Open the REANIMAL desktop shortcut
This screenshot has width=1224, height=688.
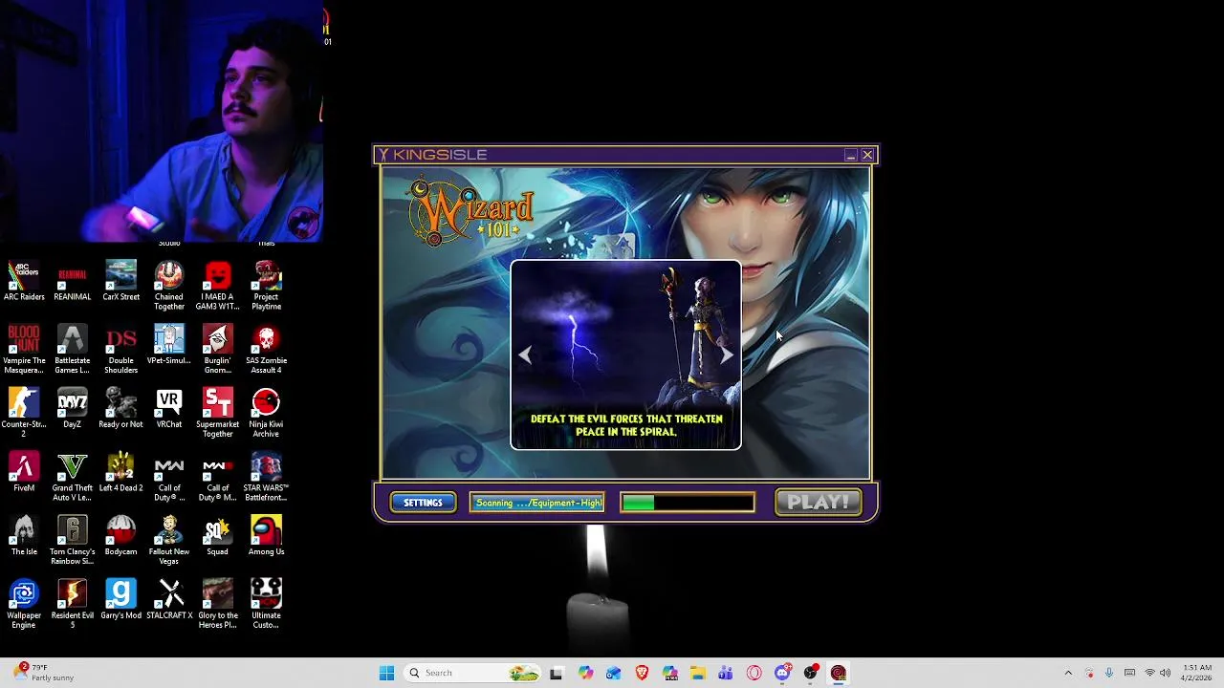73,281
